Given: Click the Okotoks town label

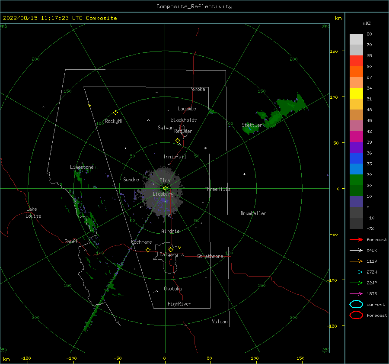Looking at the screenshot, I should [173, 289].
